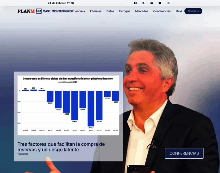Screen dimensions: 220x173
Task: Open the Enfoque menu item
Action: tap(124, 11)
